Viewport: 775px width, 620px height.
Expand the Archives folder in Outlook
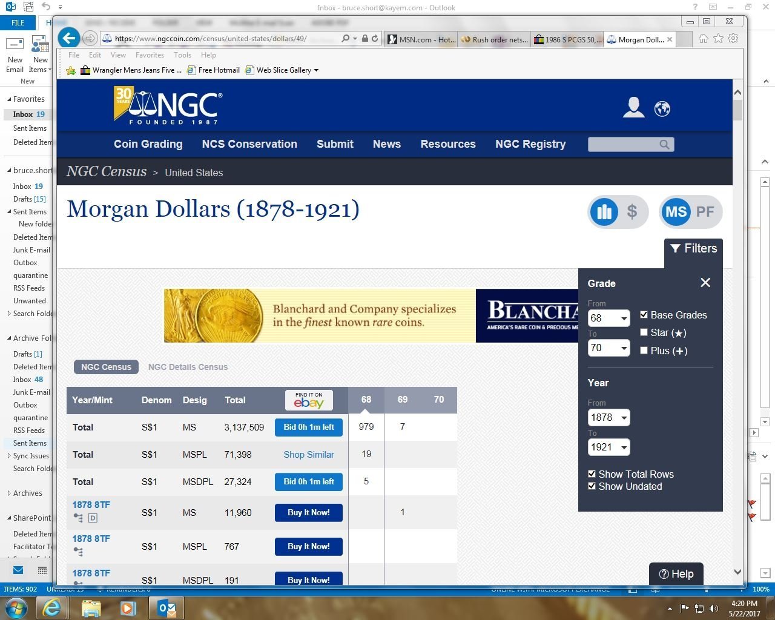9,493
